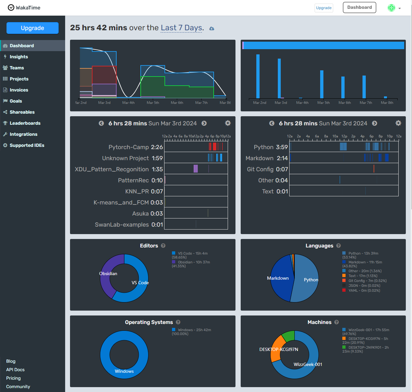Screen dimensions: 412x392
Task: Click the help icon next to Editors
Action: (x=163, y=246)
